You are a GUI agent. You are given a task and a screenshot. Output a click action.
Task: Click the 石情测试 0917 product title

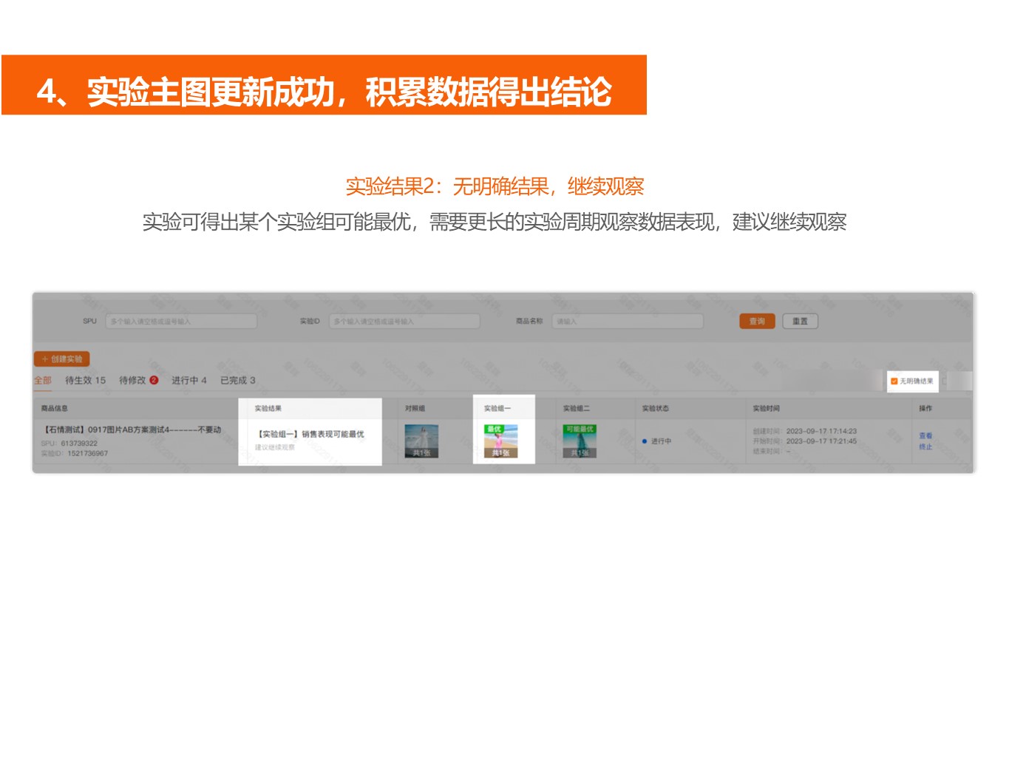(x=133, y=430)
